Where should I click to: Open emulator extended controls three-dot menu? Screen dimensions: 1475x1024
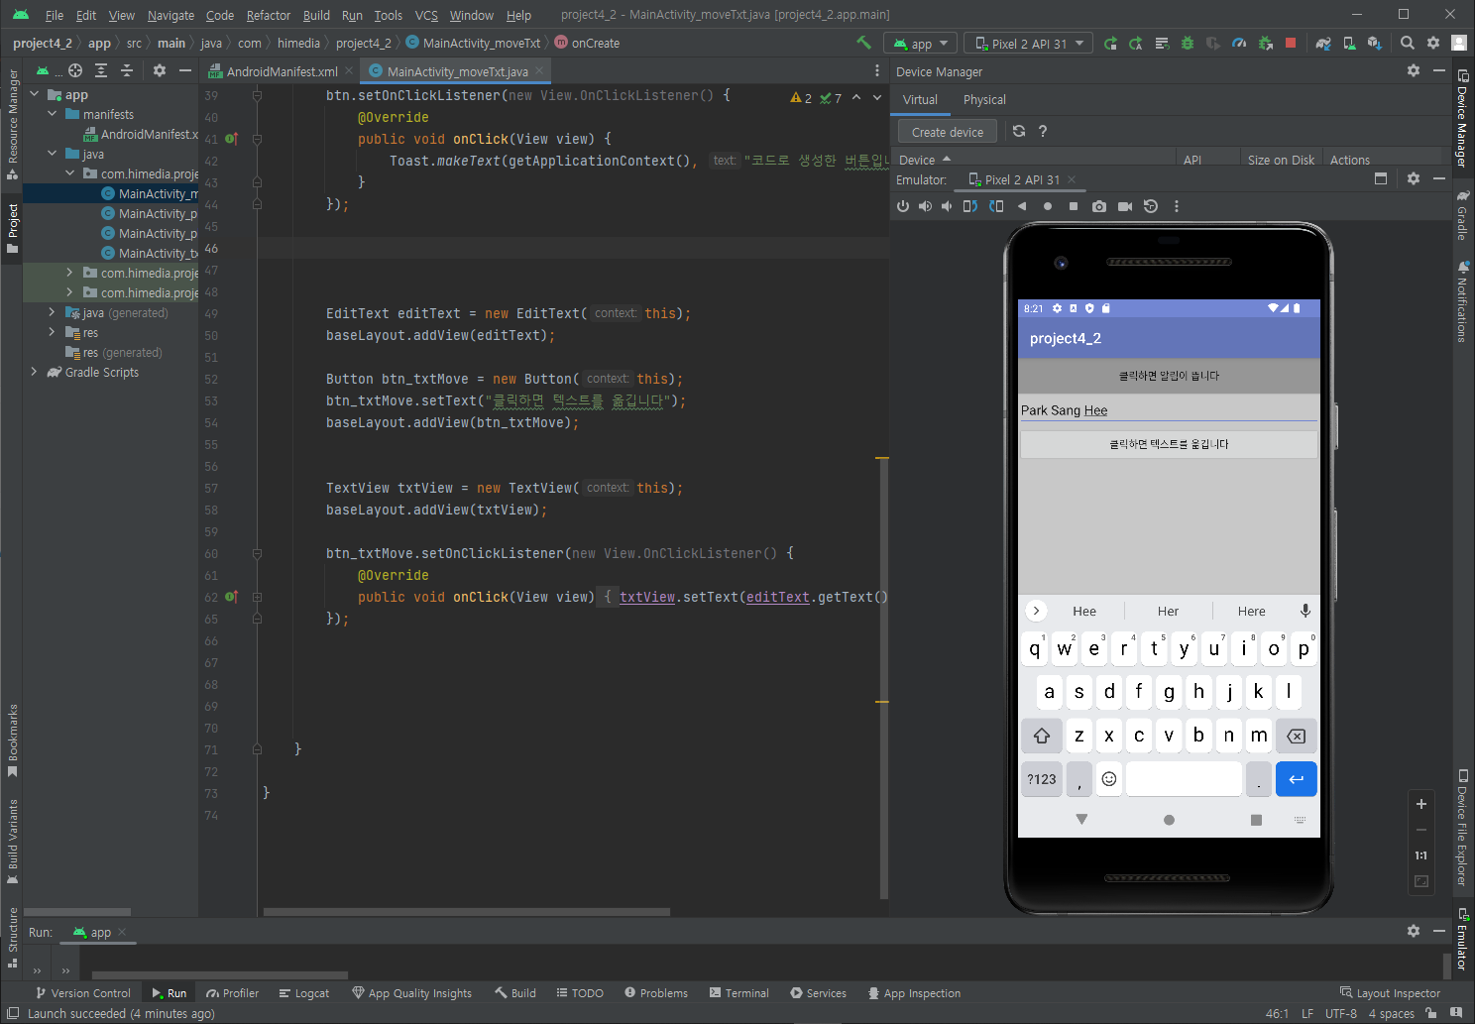(1177, 206)
